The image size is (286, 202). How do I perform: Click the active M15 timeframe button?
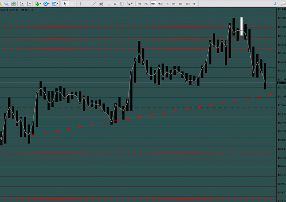pos(153,4)
